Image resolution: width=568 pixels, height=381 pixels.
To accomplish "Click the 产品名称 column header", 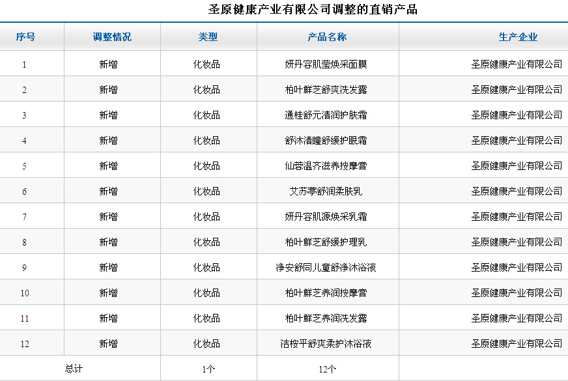I will point(327,37).
